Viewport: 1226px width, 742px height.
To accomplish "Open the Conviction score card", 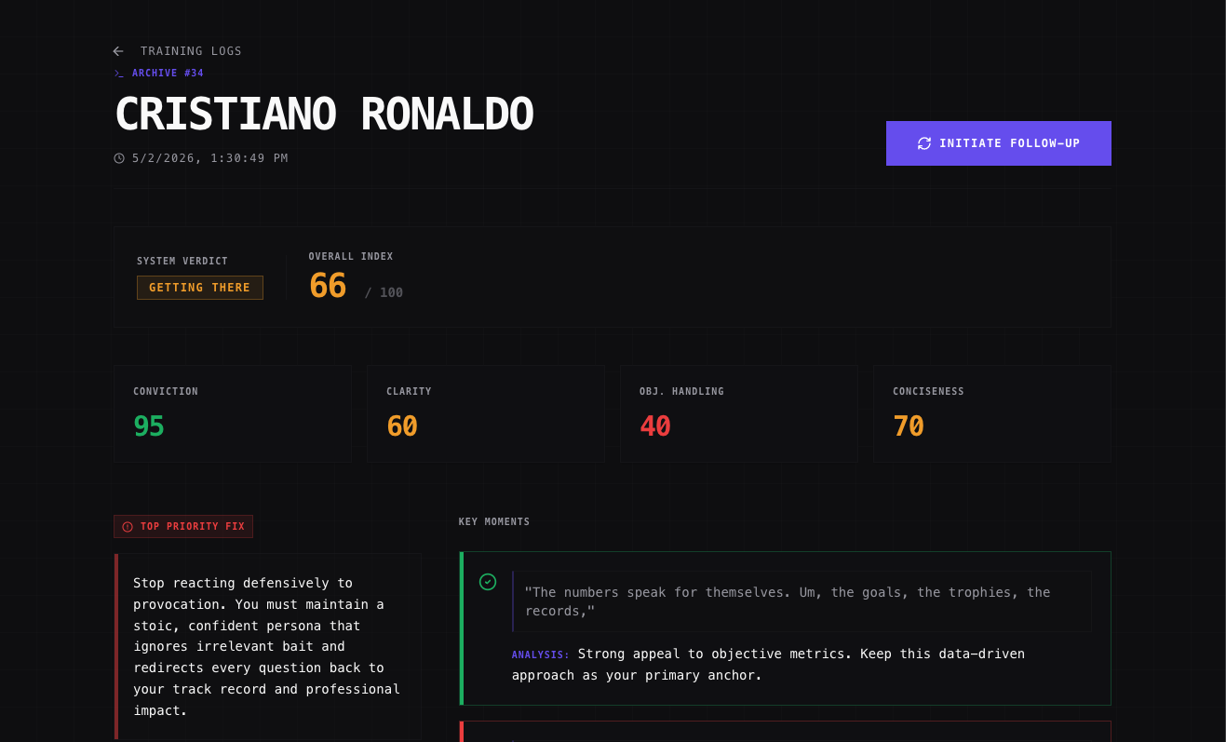I will click(x=233, y=413).
